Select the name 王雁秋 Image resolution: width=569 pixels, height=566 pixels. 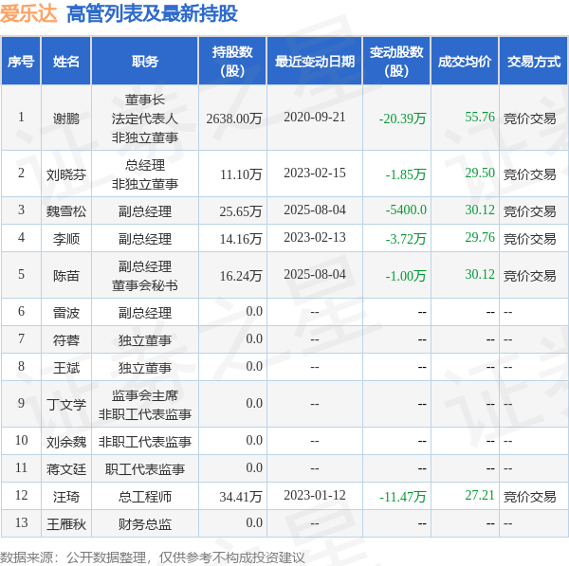66,524
